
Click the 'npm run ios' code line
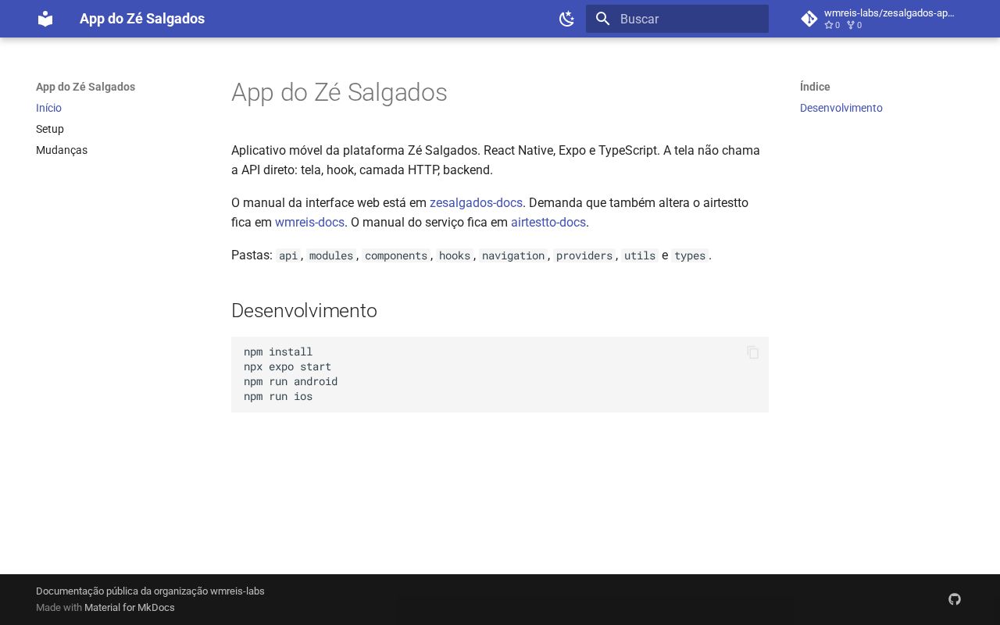pos(278,396)
